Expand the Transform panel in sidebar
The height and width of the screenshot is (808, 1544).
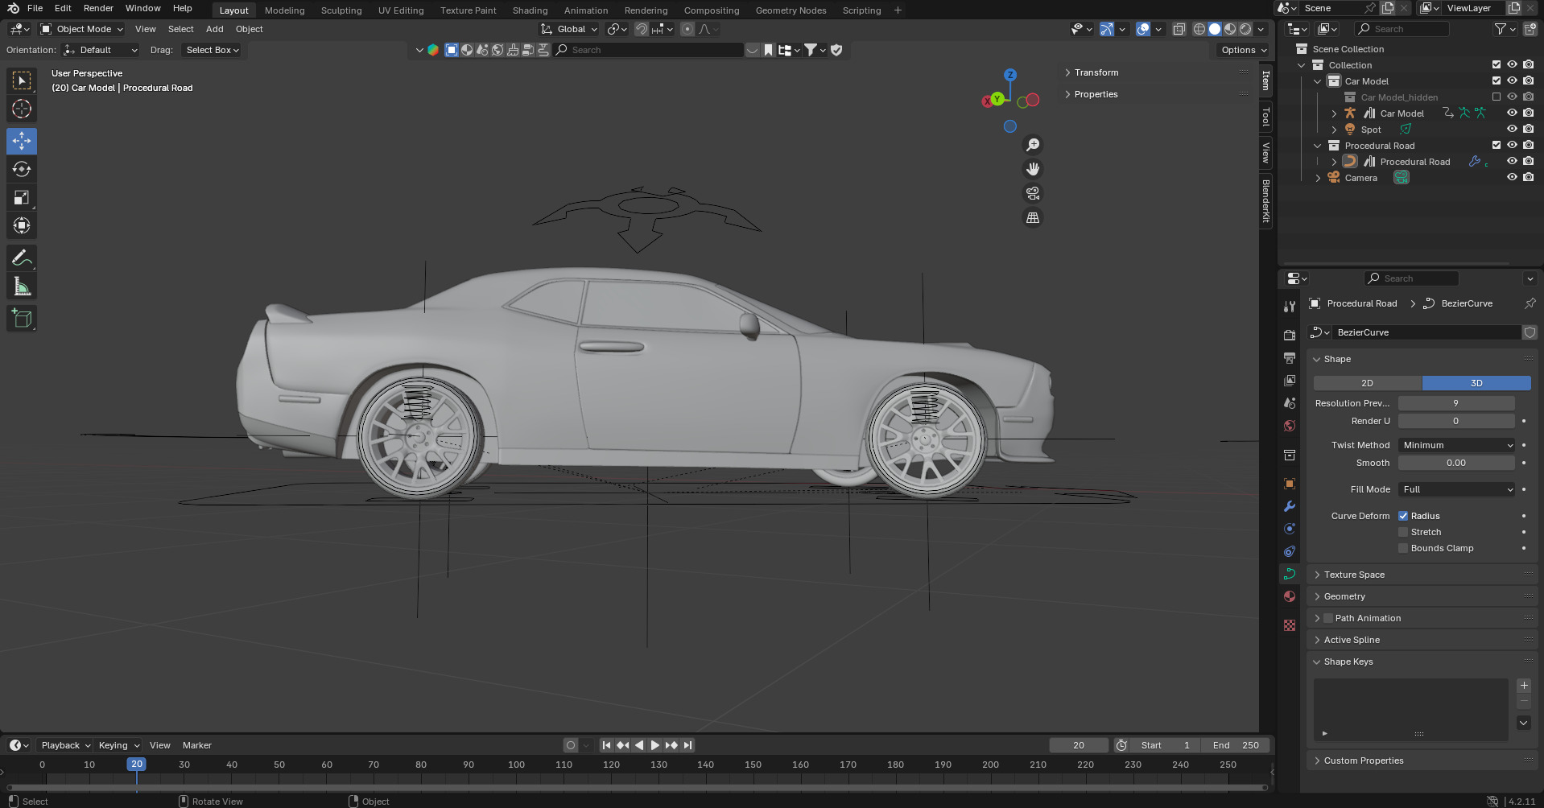(x=1096, y=72)
